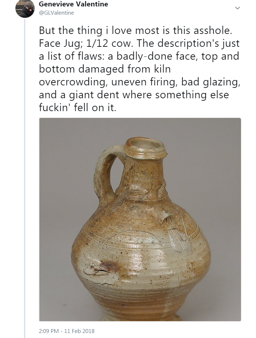Open the timestamp 2:09 PM - 11 Feb 2018

67,331
